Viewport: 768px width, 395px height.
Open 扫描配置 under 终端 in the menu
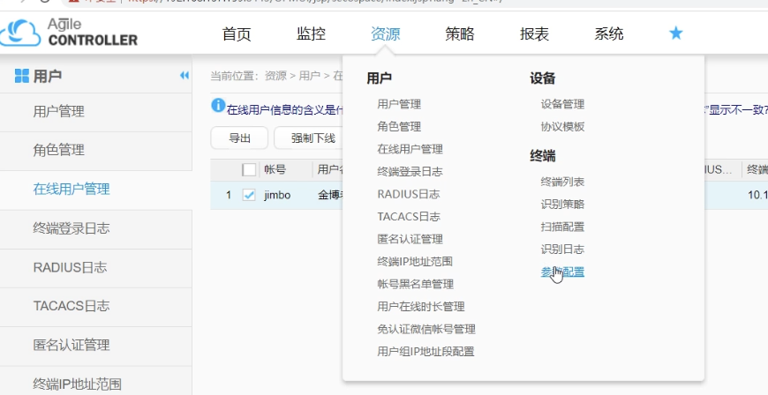click(x=563, y=227)
